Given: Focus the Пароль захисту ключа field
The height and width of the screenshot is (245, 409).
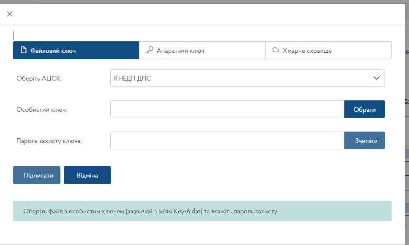Looking at the screenshot, I should click(227, 140).
